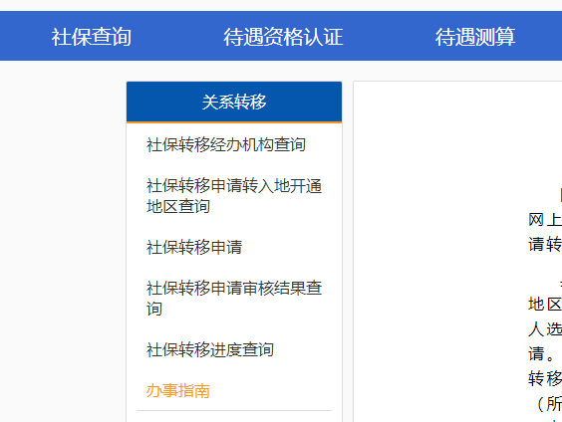Click the 关系转移 sidebar header

click(x=234, y=102)
